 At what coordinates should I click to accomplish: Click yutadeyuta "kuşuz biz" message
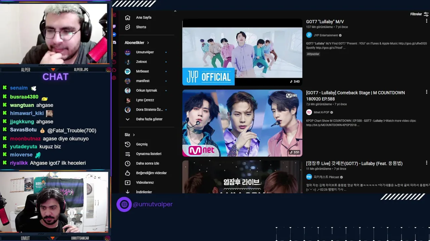coord(50,147)
